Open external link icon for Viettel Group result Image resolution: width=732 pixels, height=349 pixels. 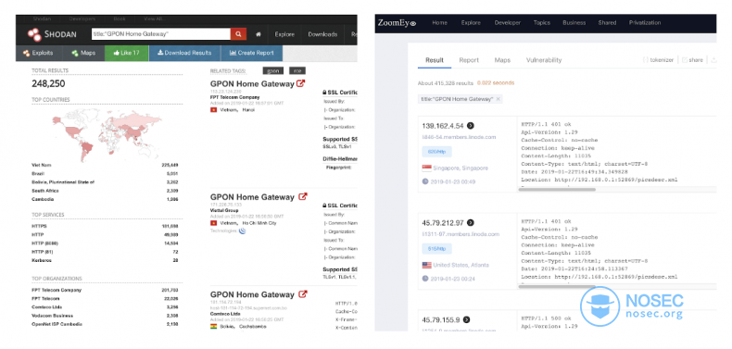pyautogui.click(x=302, y=196)
